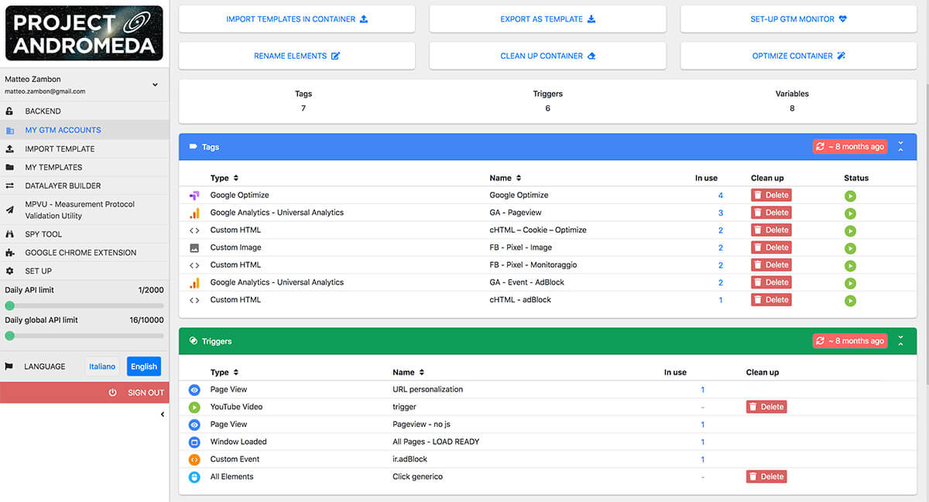Screen dimensions: 929x502
Task: Toggle status of cHTML – Cookie – Optimize tag
Action: click(x=850, y=231)
